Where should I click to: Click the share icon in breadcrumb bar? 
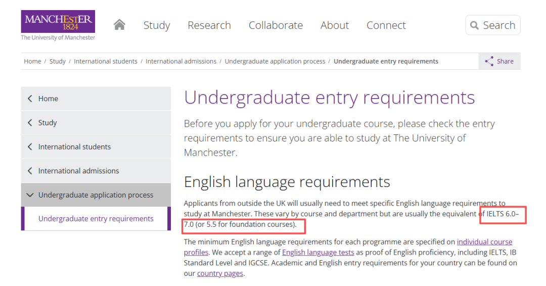(489, 61)
